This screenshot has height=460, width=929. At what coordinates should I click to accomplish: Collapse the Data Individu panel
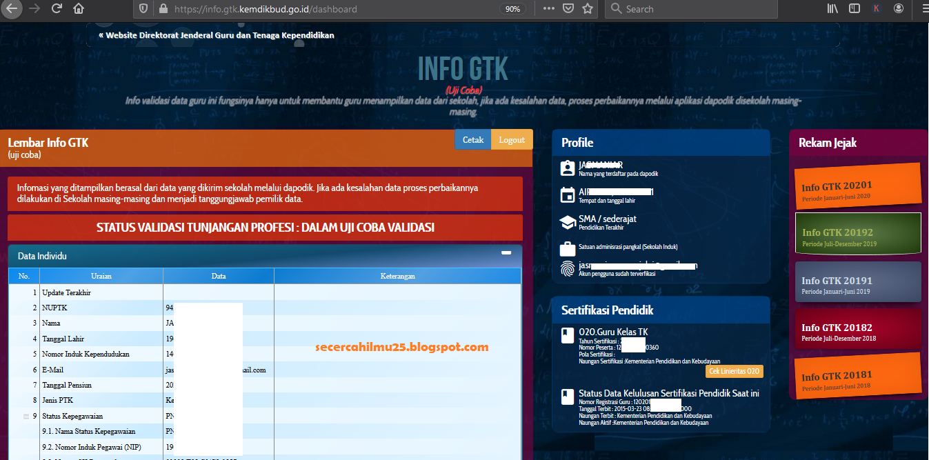point(506,253)
